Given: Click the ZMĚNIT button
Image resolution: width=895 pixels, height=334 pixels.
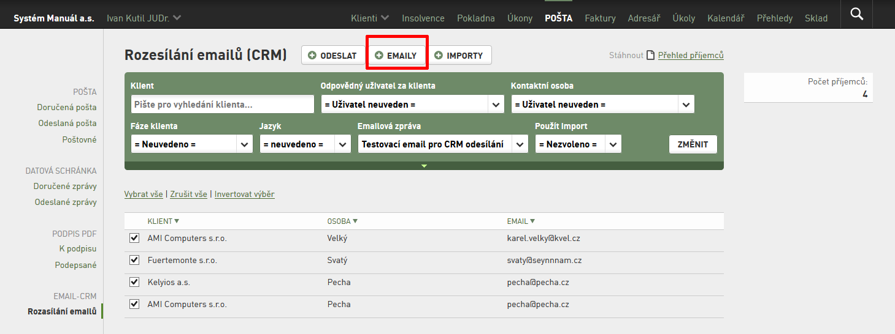Looking at the screenshot, I should [693, 144].
